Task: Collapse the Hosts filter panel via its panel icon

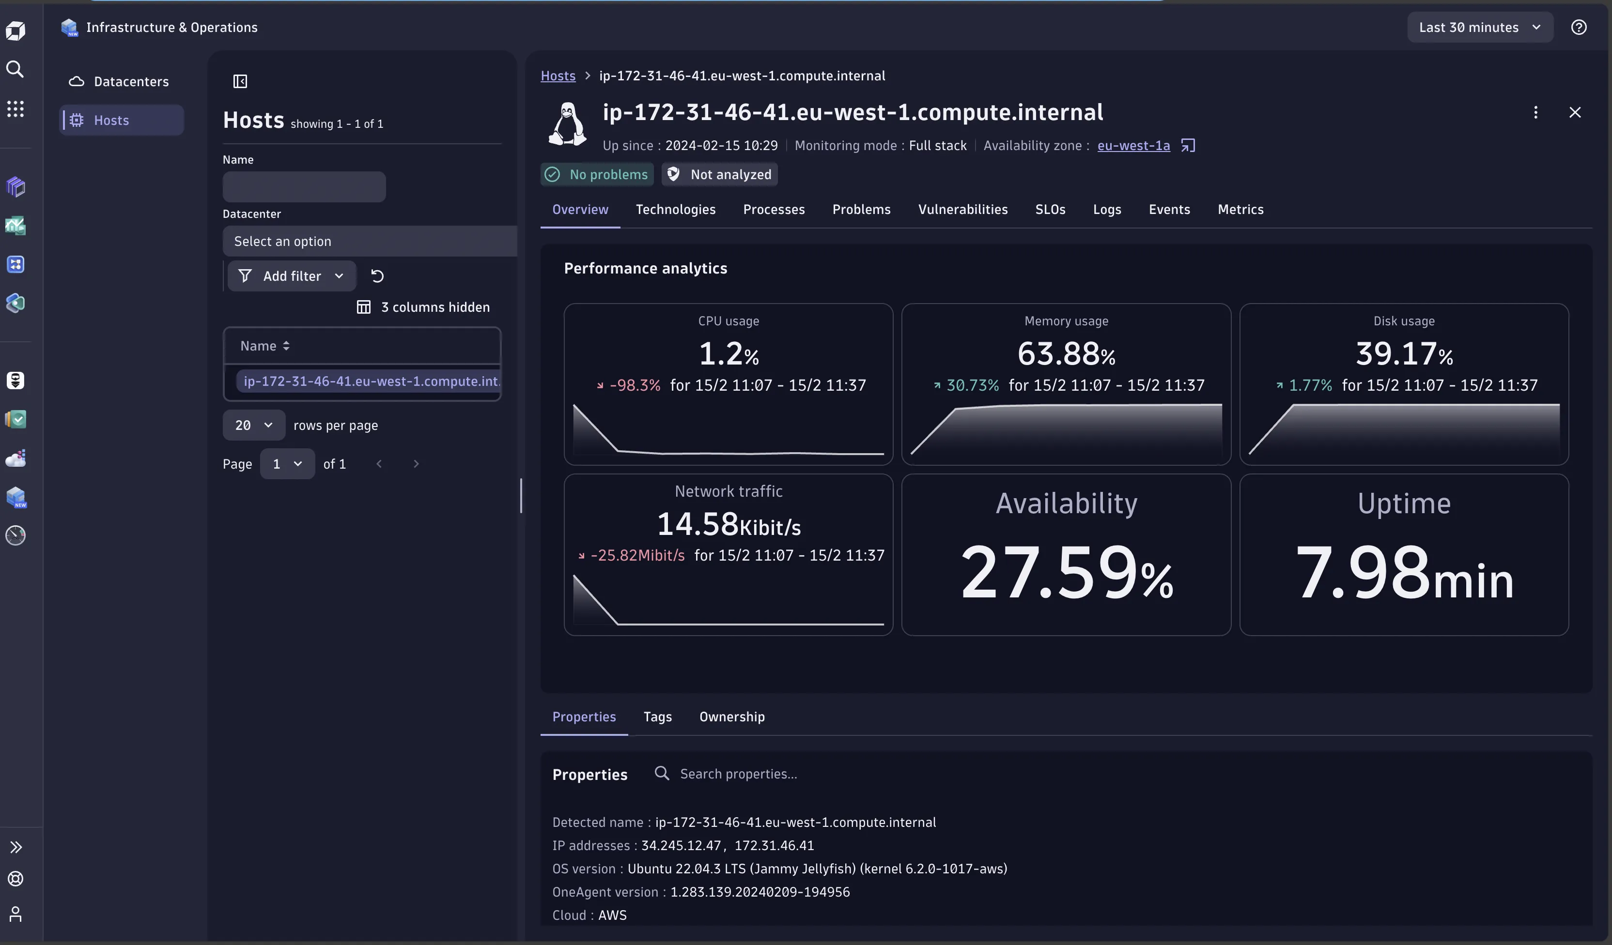Action: 240,81
